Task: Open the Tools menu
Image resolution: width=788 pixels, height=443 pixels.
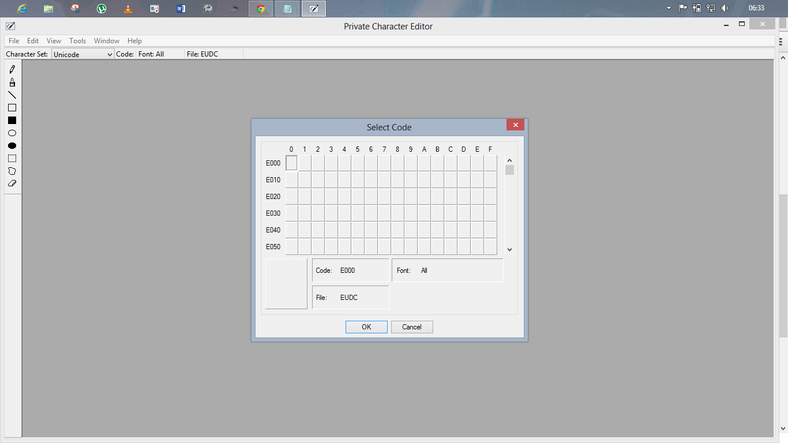Action: (x=77, y=41)
